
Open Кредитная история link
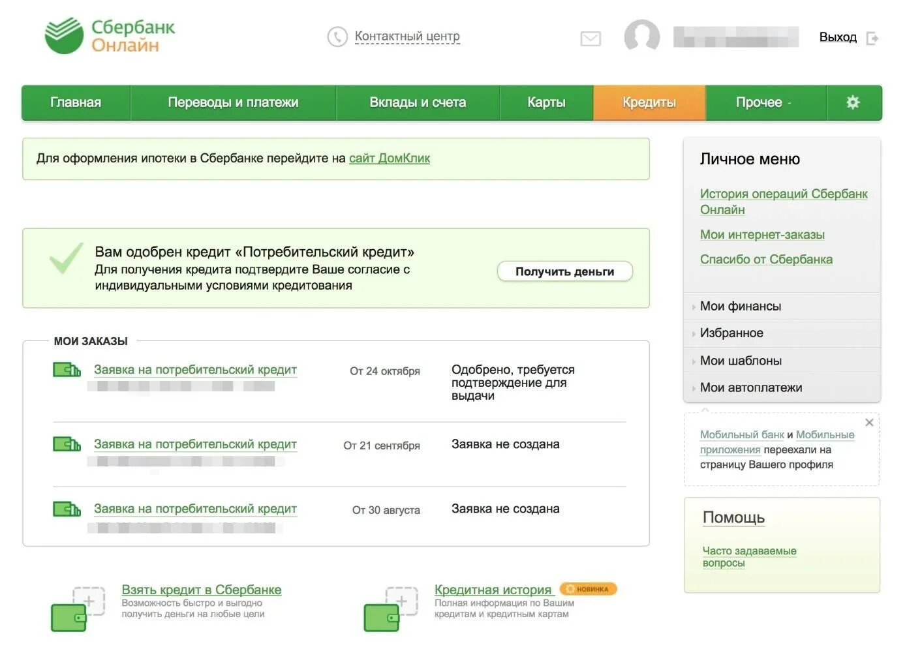click(493, 590)
